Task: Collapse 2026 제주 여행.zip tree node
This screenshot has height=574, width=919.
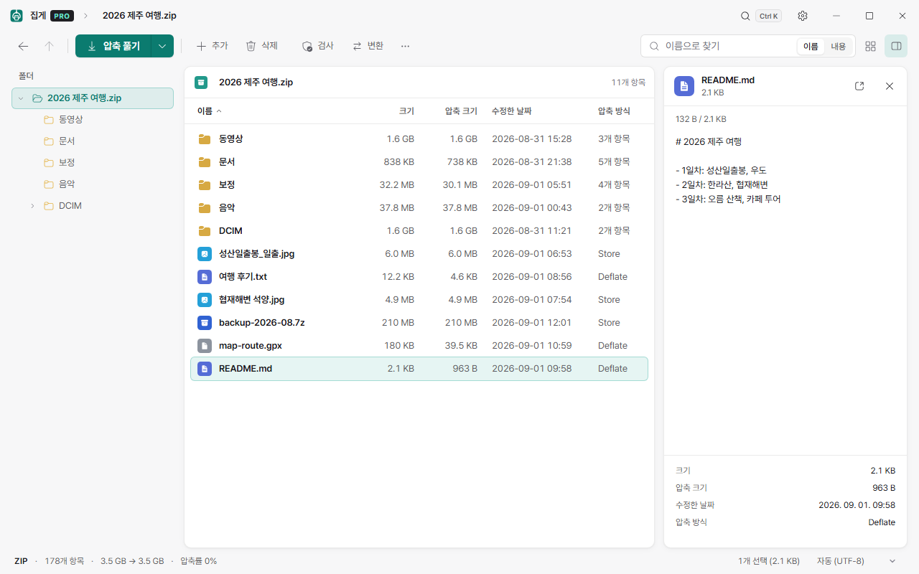Action: point(20,98)
